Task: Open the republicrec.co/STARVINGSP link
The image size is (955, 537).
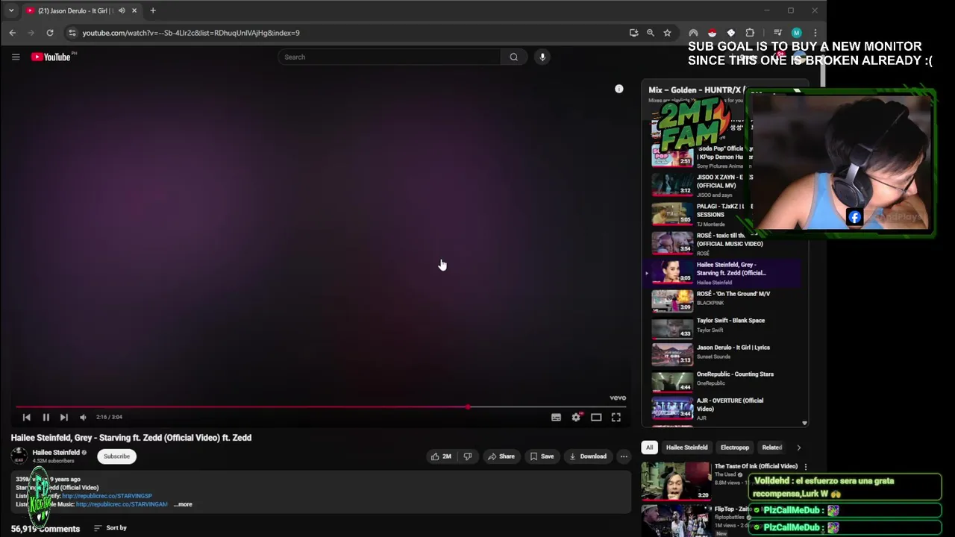Action: (107, 496)
